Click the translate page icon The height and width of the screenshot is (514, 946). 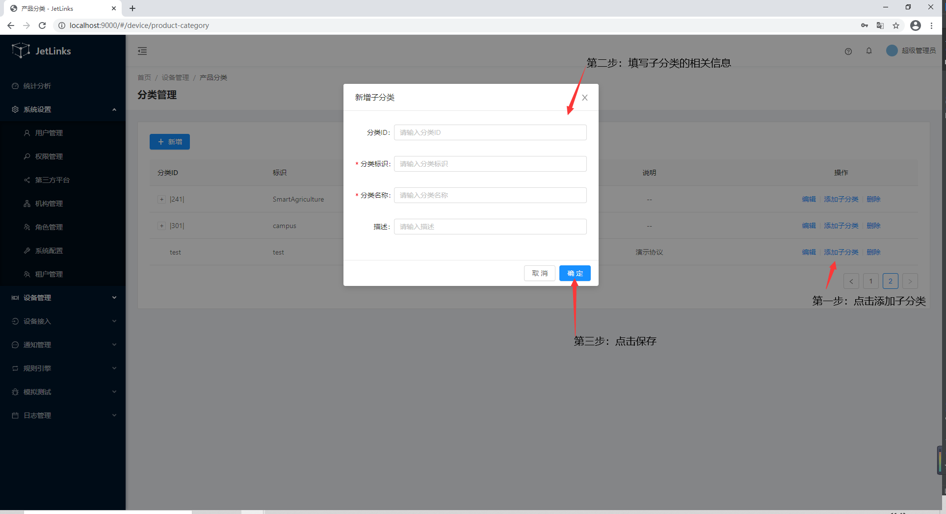[880, 26]
